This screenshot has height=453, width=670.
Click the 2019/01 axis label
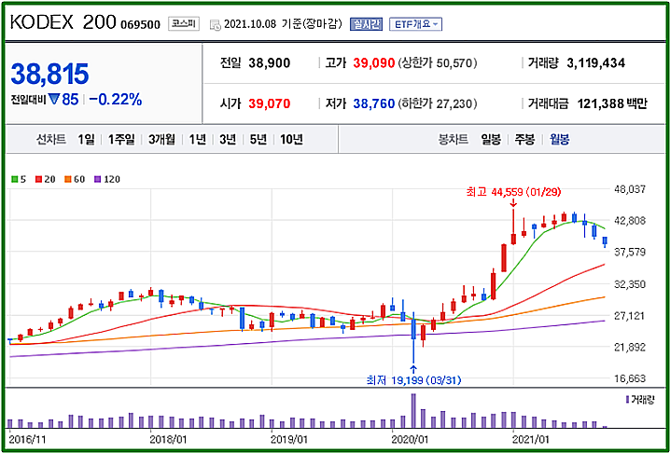point(288,438)
